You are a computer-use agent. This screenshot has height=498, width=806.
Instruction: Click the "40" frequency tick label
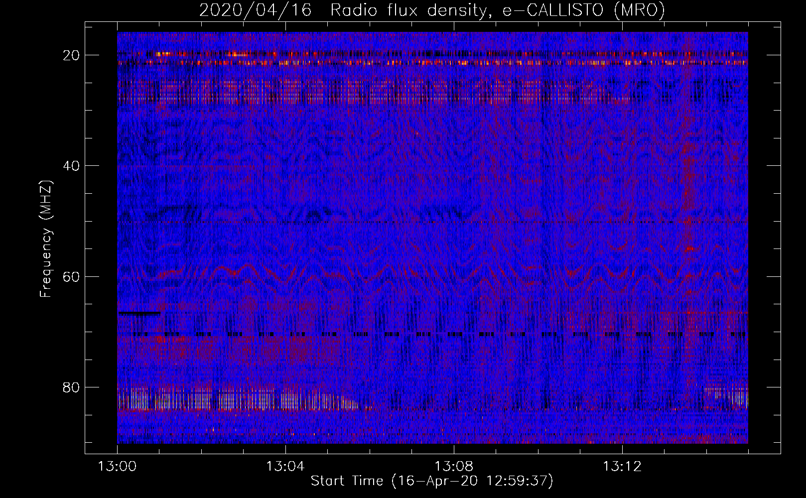coord(72,166)
